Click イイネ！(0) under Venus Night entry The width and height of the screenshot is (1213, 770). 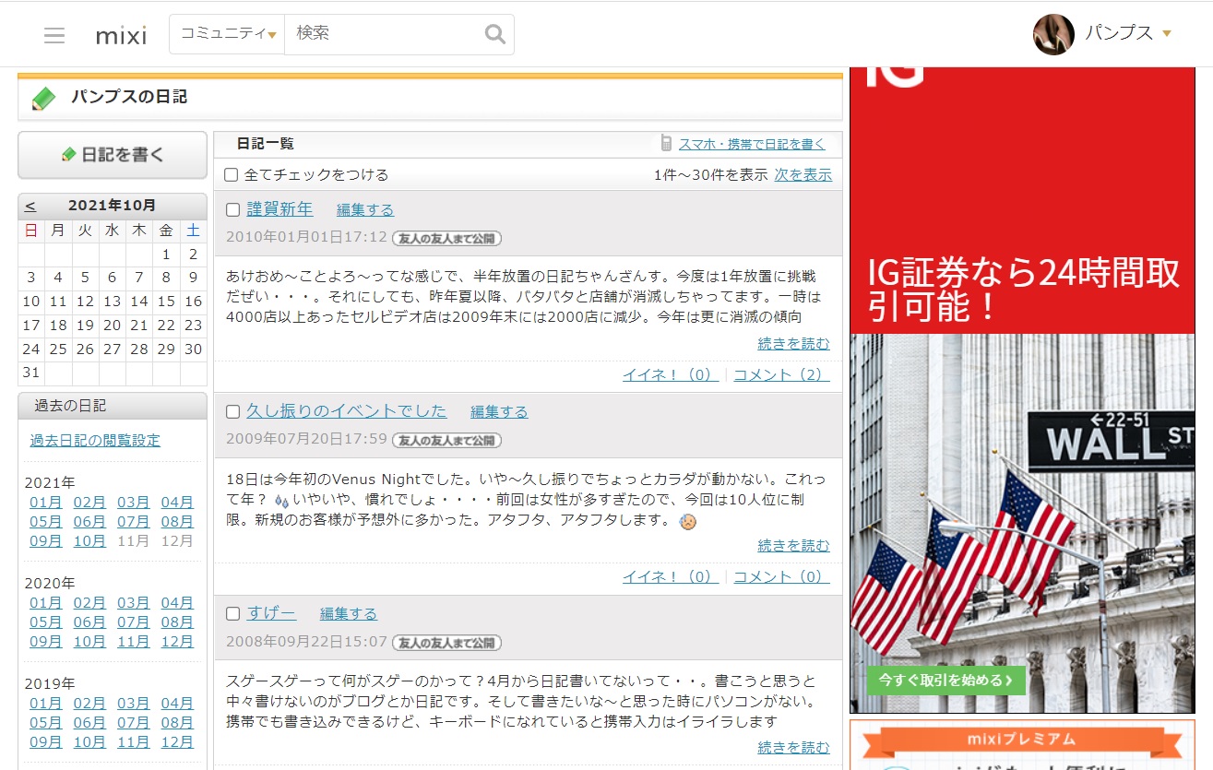coord(671,576)
